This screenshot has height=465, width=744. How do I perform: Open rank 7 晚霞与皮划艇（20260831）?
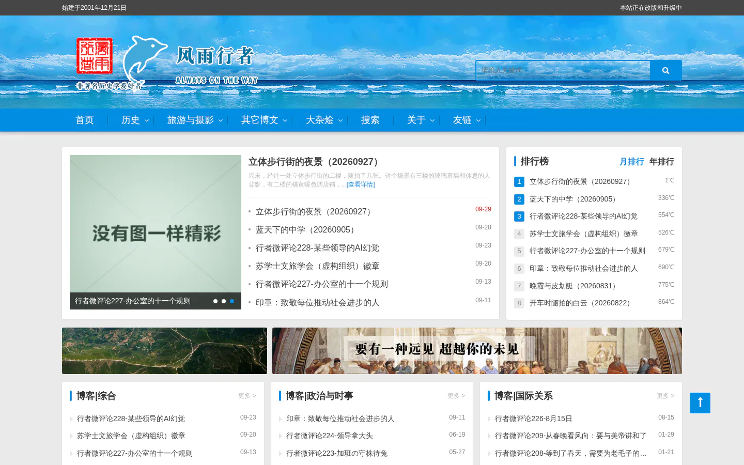point(575,286)
